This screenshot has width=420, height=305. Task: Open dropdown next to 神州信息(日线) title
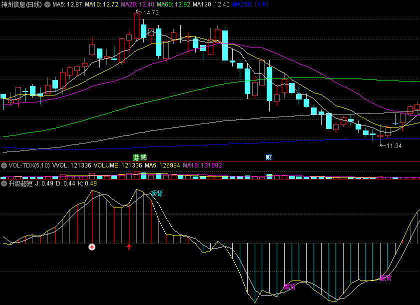pyautogui.click(x=47, y=4)
